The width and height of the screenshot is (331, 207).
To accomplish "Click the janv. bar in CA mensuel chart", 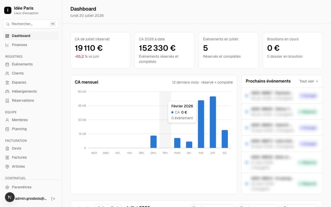I will [154, 142].
